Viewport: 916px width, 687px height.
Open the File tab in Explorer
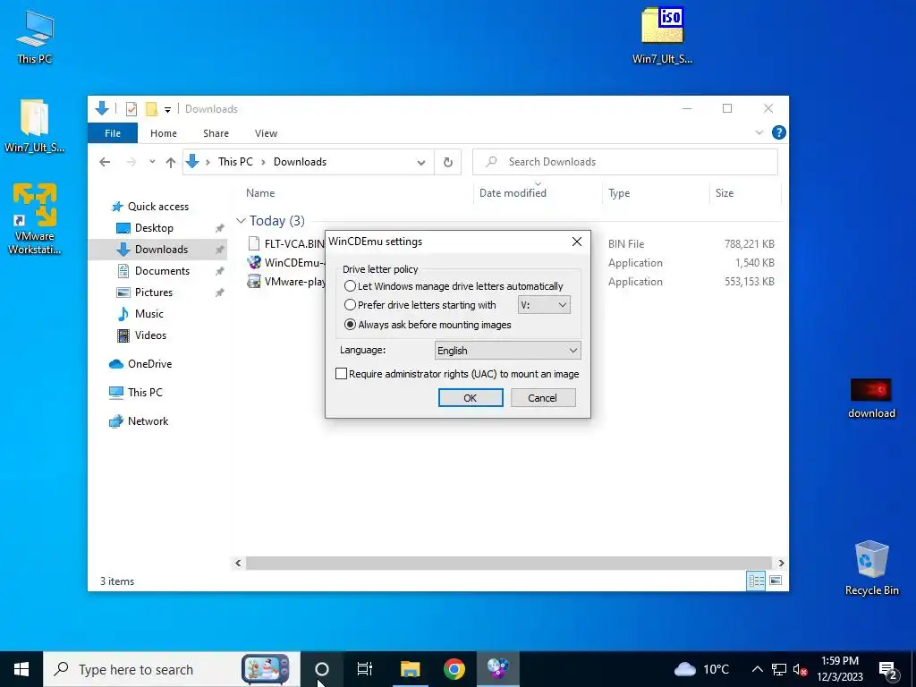pos(113,133)
